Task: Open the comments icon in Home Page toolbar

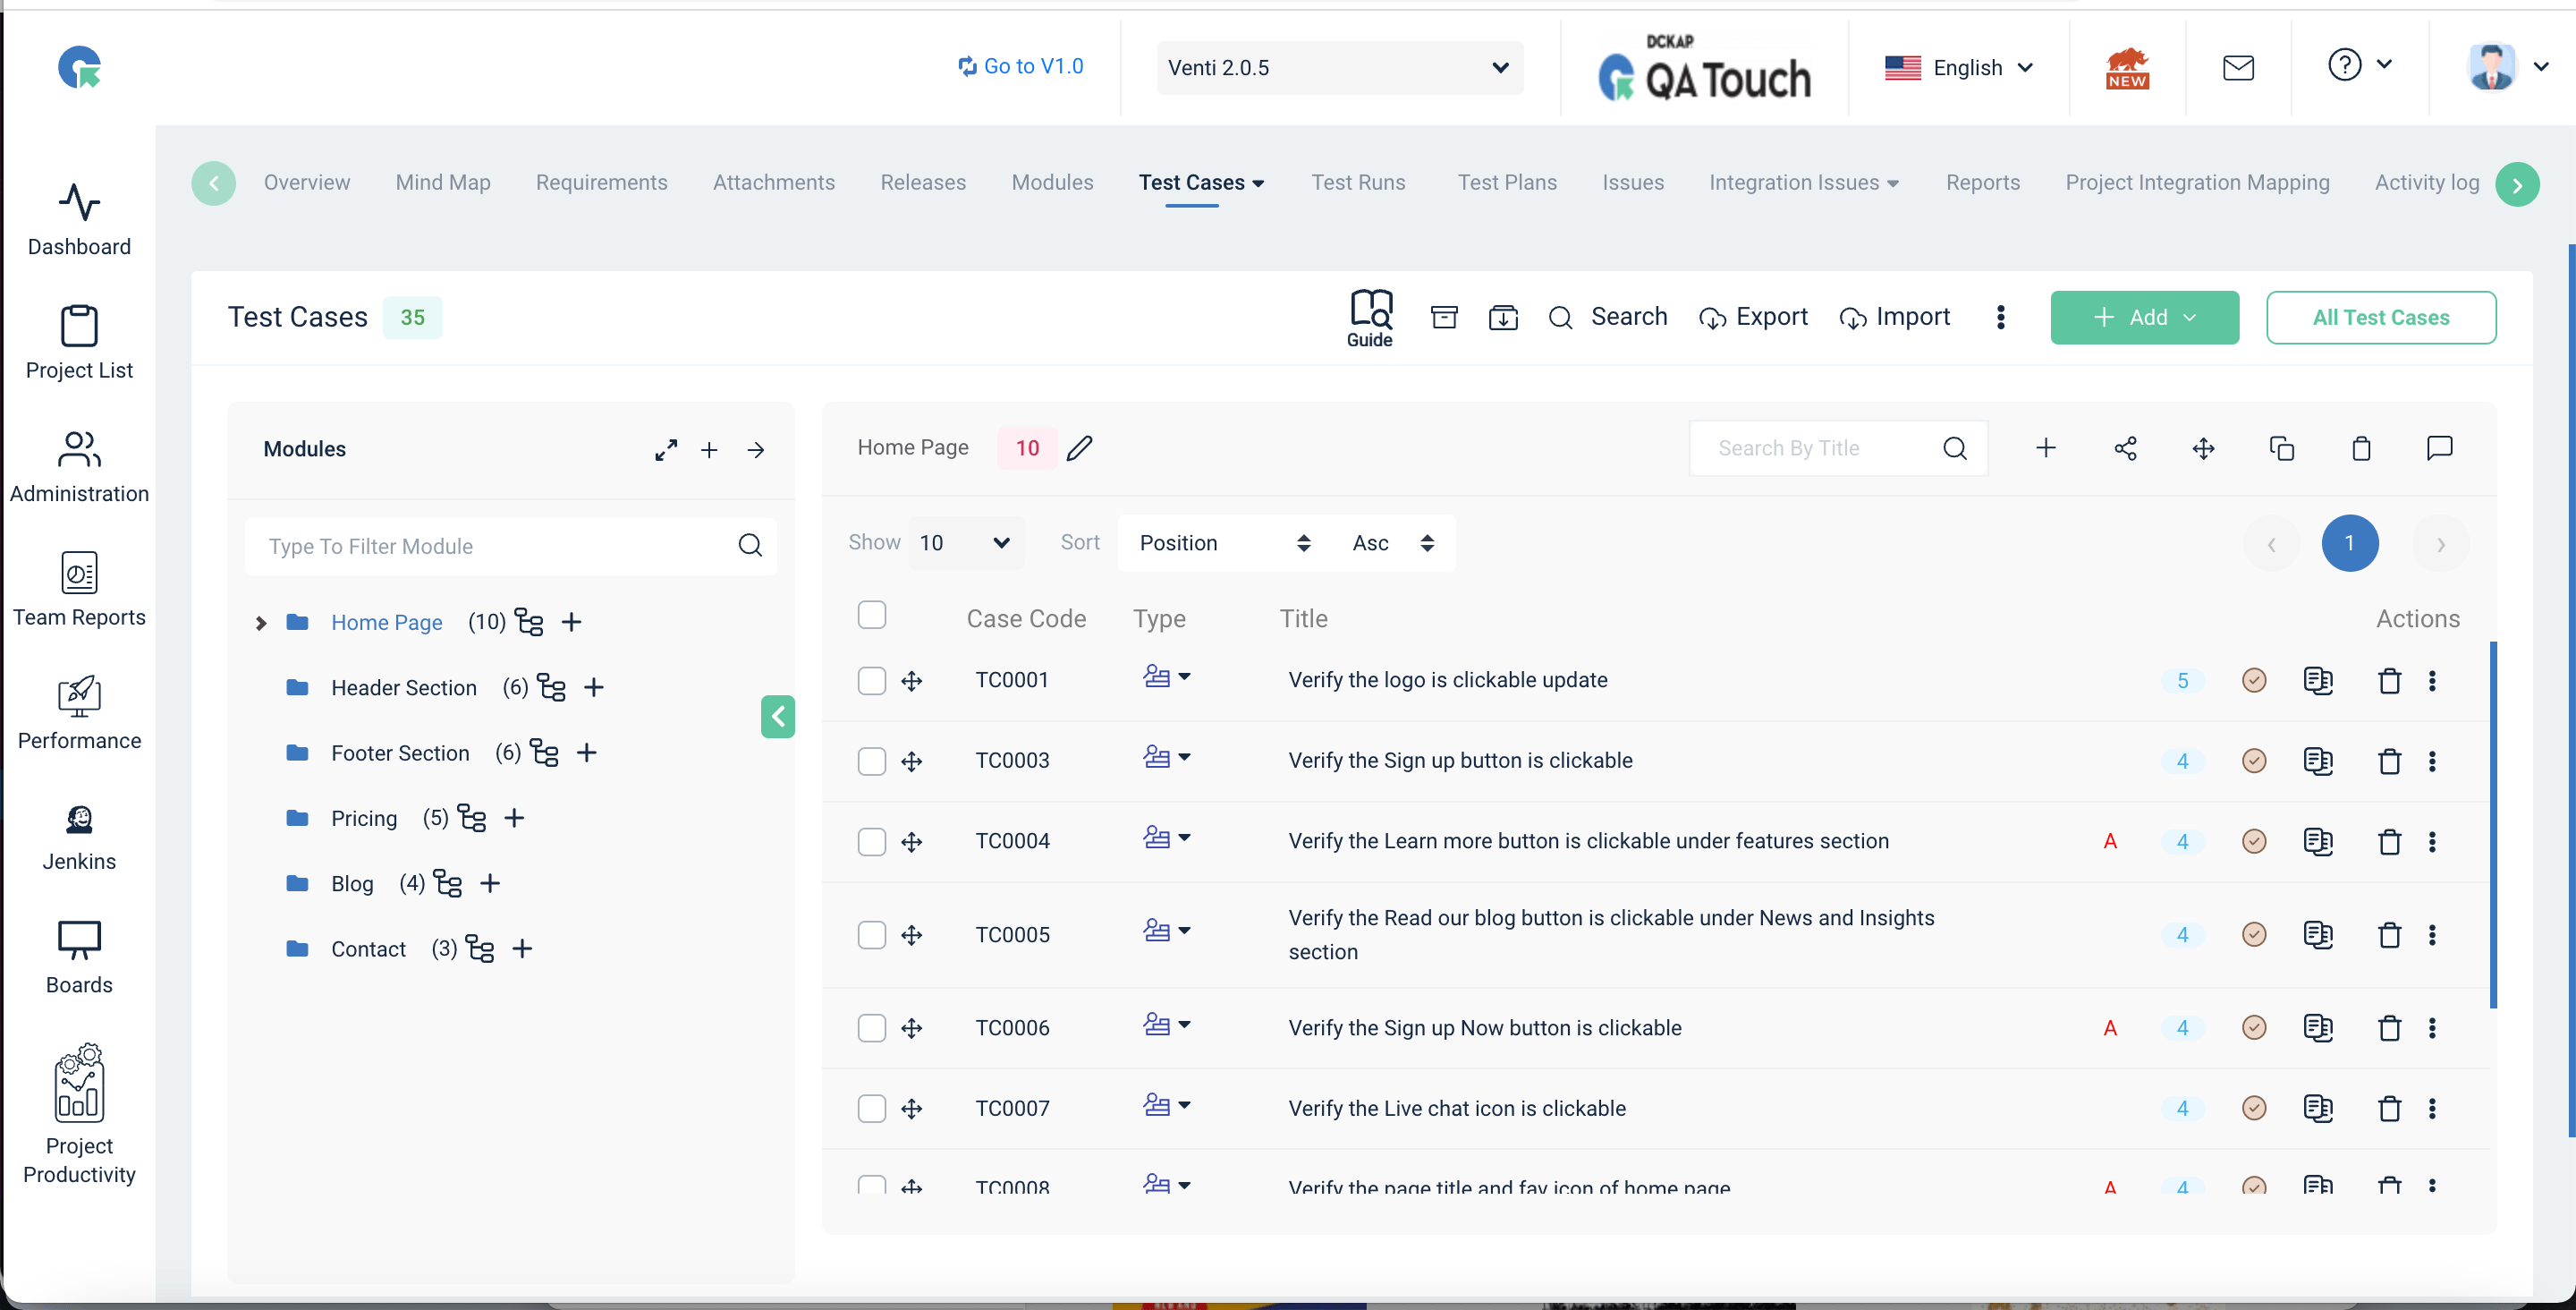Action: pos(2439,448)
